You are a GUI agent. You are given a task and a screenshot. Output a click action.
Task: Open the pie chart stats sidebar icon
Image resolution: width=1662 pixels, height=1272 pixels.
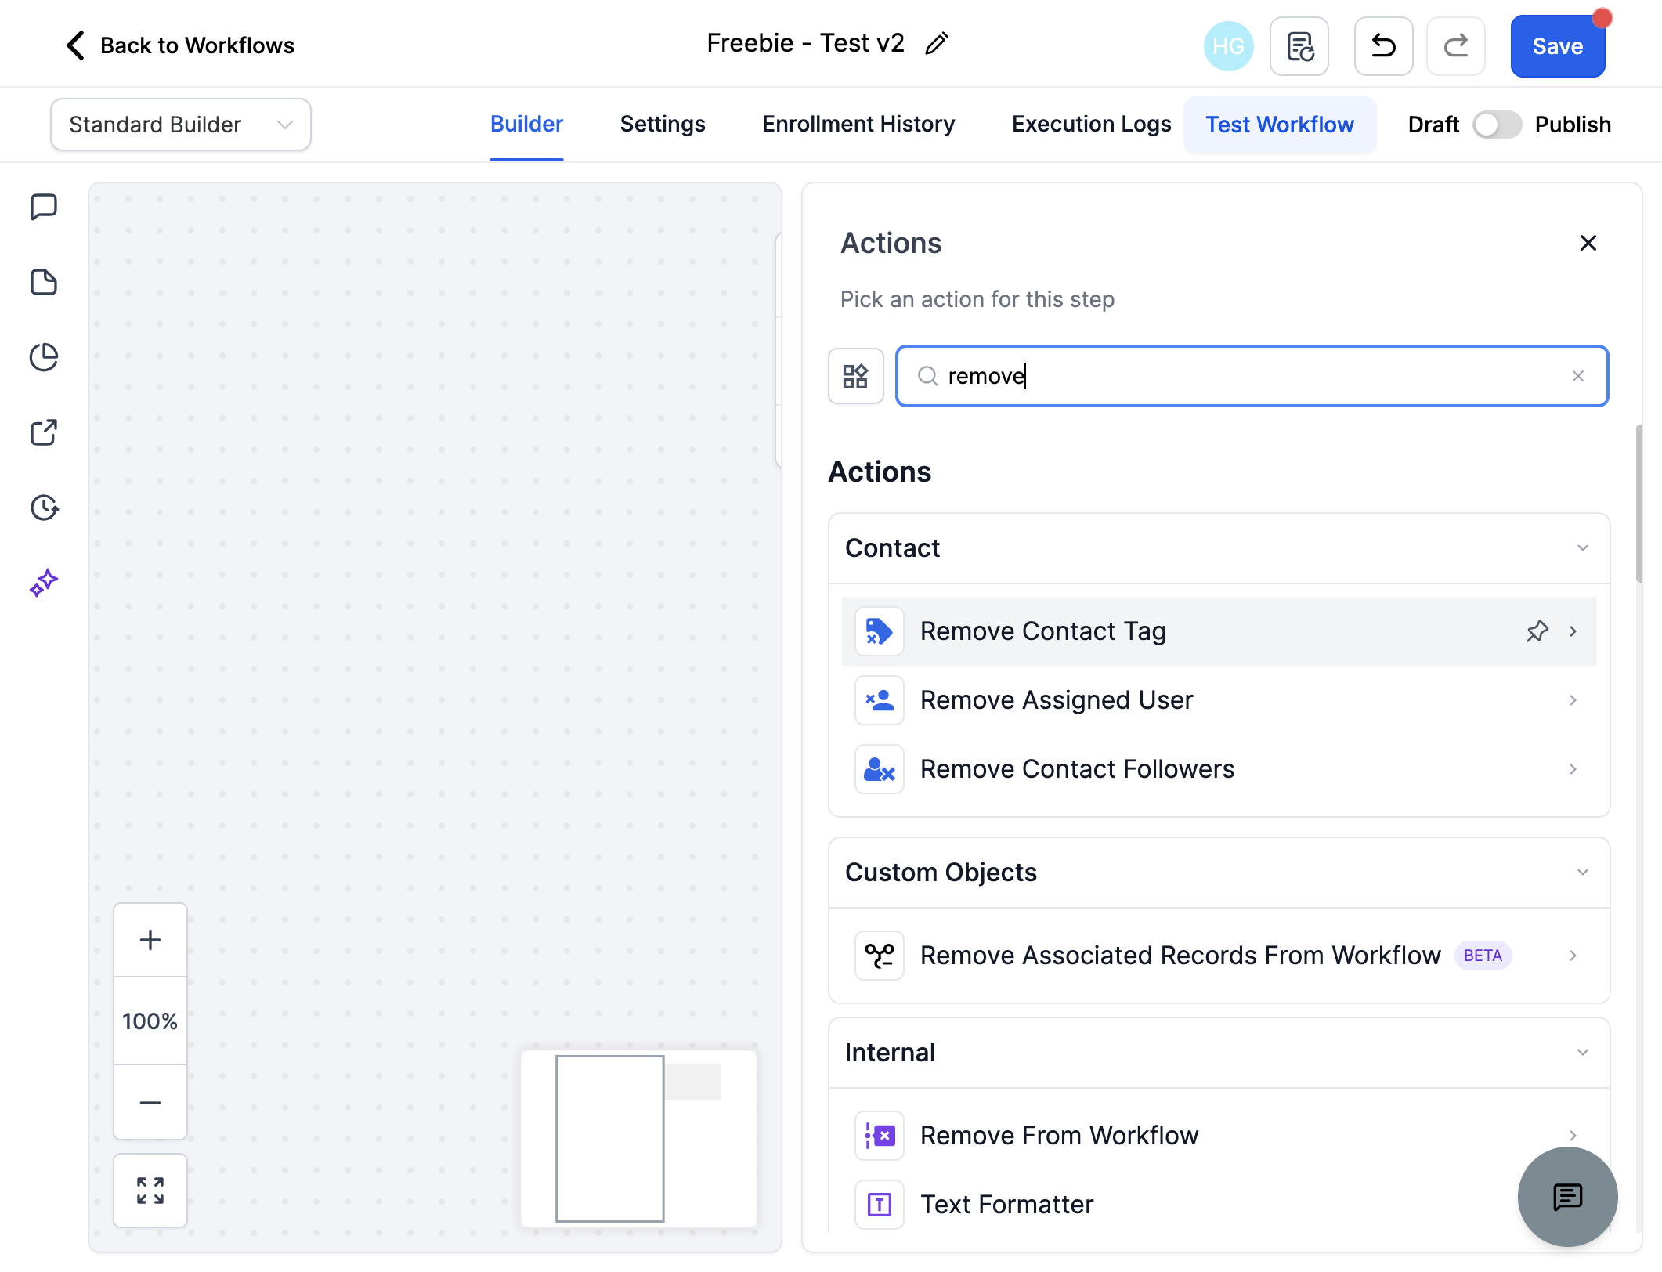[44, 357]
